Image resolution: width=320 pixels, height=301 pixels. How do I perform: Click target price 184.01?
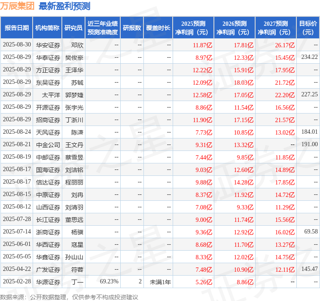[309, 132]
